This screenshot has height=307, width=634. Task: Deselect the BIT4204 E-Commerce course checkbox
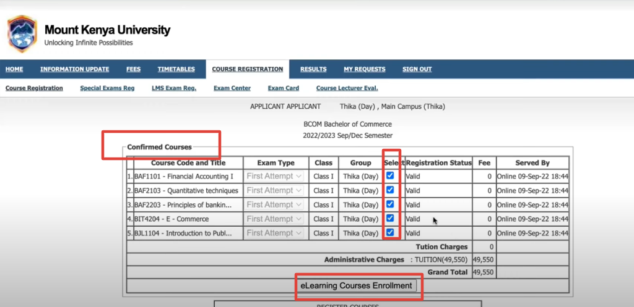(x=390, y=219)
